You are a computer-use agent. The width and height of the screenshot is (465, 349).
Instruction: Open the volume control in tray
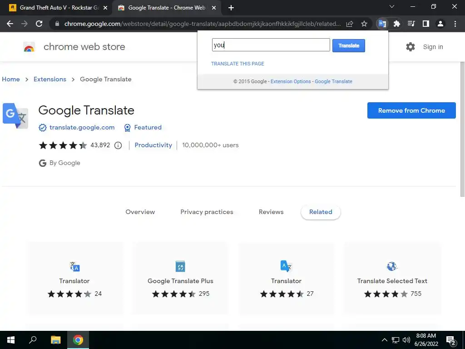tap(406, 340)
